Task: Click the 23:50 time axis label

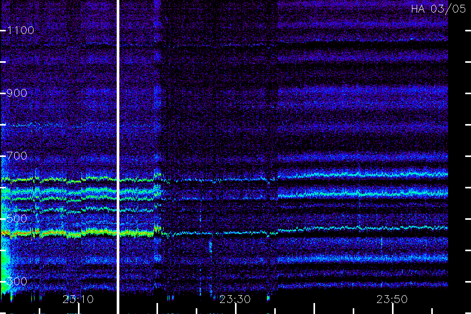Action: (x=392, y=299)
